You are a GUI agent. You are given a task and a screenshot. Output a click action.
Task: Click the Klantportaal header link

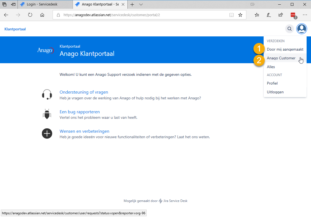coord(15,29)
